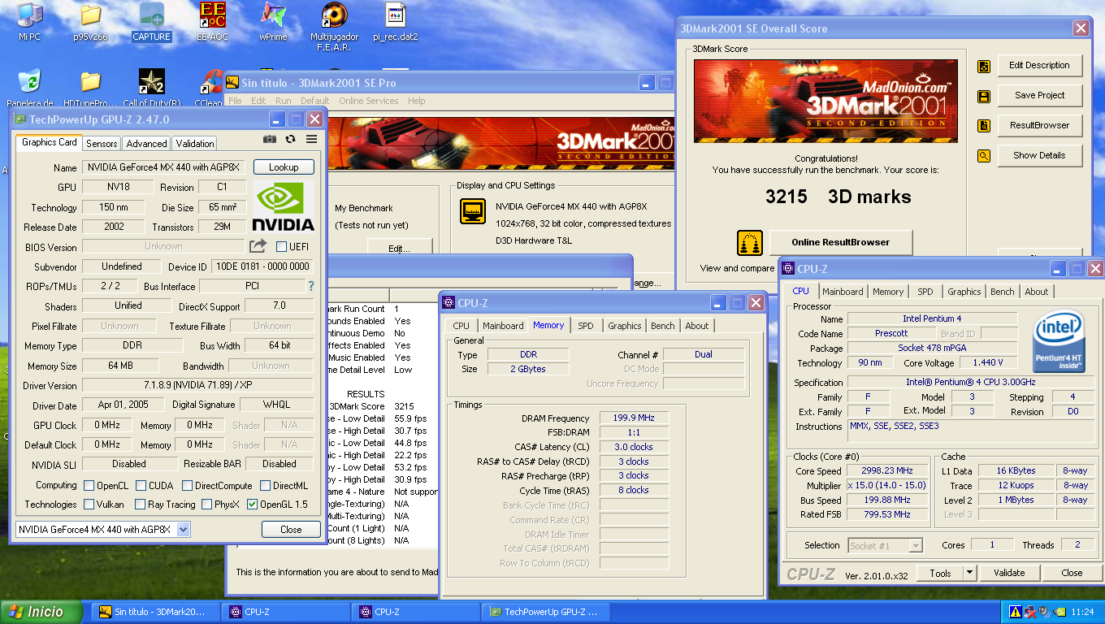1105x624 pixels.
Task: Switch to the Advanced tab in GPU-Z
Action: pyautogui.click(x=146, y=143)
